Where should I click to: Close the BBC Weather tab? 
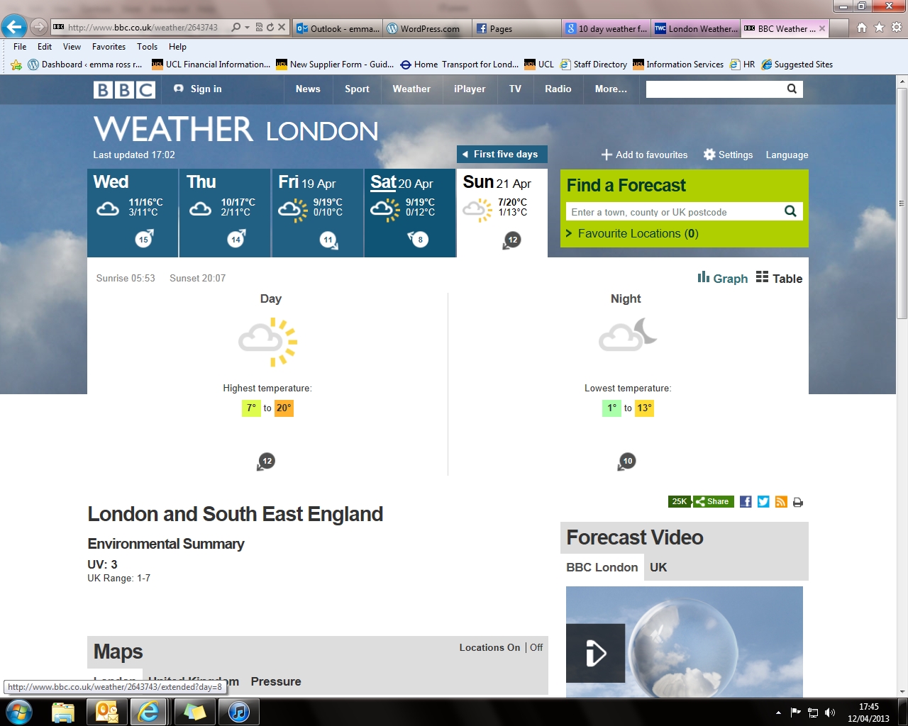point(822,28)
